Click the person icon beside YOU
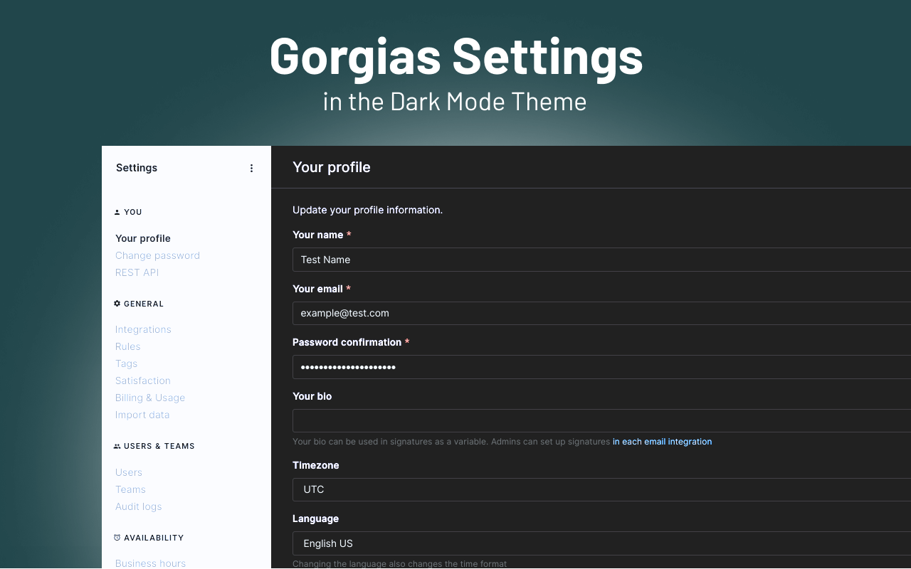The width and height of the screenshot is (911, 569). pos(117,212)
